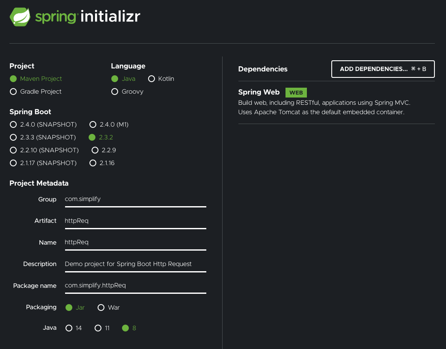446x349 pixels.
Task: Select Spring Boot 2.4.0 (SNAPSHOT) version
Action: [x=13, y=124]
